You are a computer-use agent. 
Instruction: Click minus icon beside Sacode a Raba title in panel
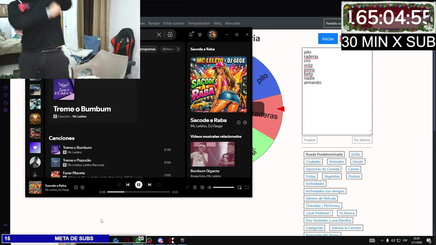click(x=238, y=122)
